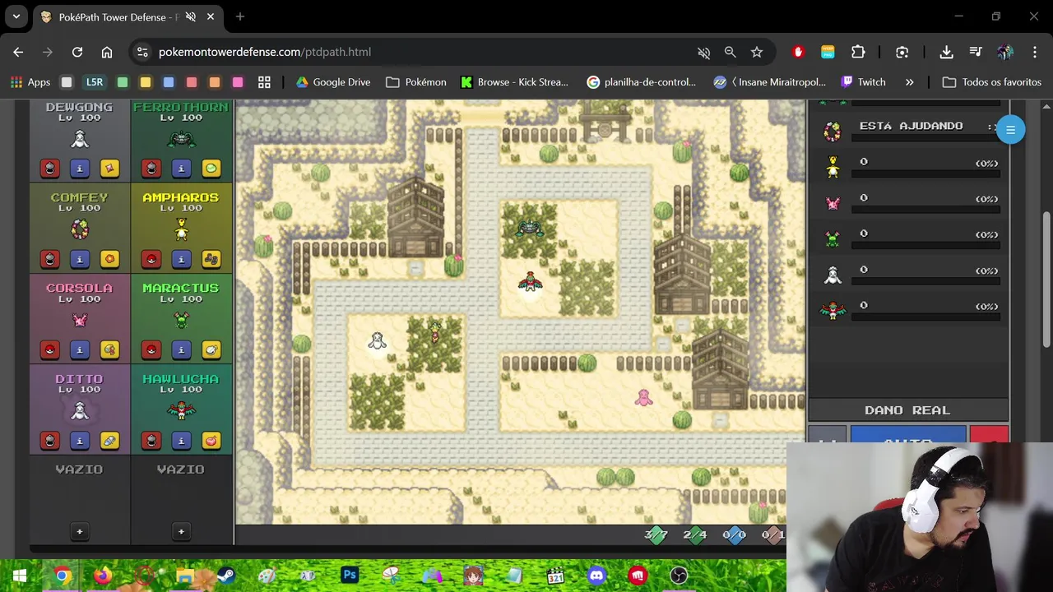The image size is (1053, 592).
Task: Click Comfey's yellow item slot
Action: point(109,259)
